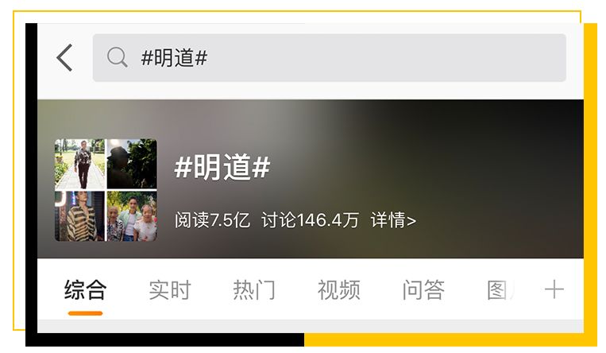Screen dimensions: 606x353
Task: Open group photo with elderly women thumbnail
Action: tap(132, 216)
